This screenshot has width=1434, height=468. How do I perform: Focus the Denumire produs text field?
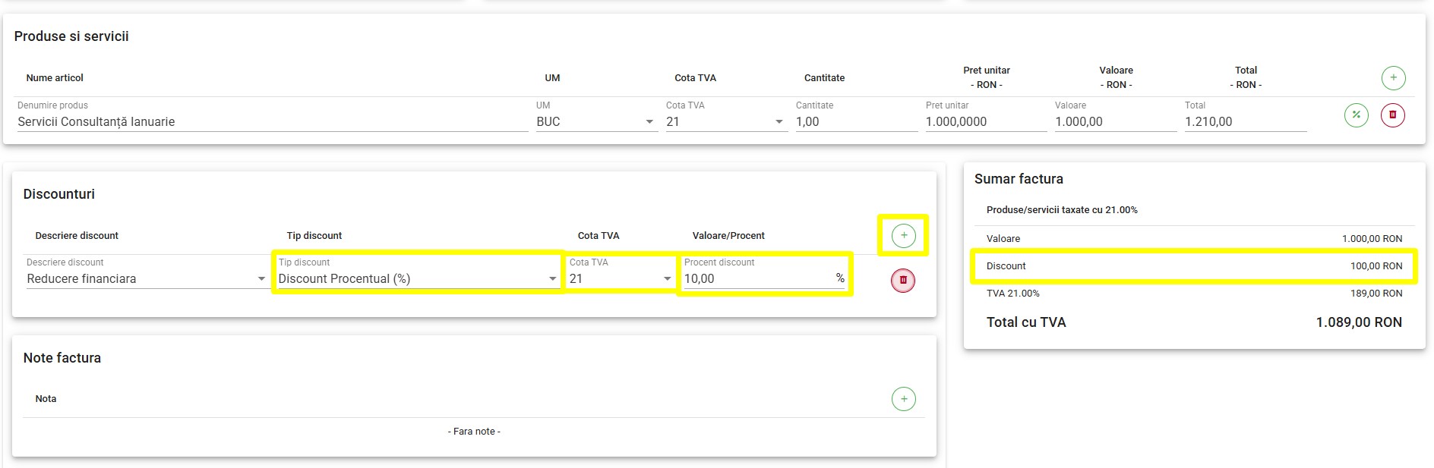272,121
